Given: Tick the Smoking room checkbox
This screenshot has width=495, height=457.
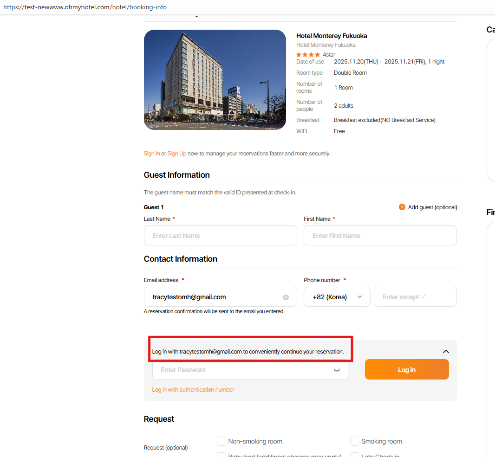Looking at the screenshot, I should click(355, 441).
